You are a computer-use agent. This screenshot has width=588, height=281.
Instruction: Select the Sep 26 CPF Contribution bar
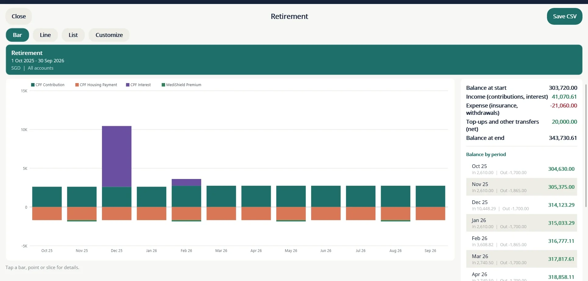click(430, 196)
